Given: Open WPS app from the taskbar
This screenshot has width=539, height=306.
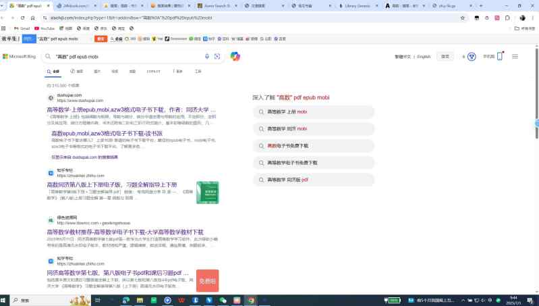Looking at the screenshot, I should 181,300.
